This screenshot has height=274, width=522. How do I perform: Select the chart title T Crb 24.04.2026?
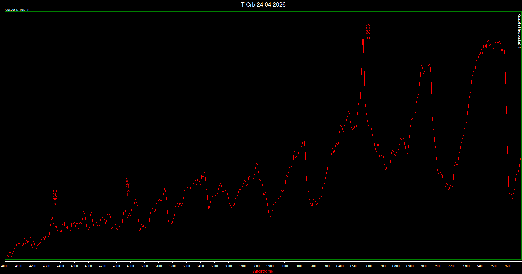(263, 4)
